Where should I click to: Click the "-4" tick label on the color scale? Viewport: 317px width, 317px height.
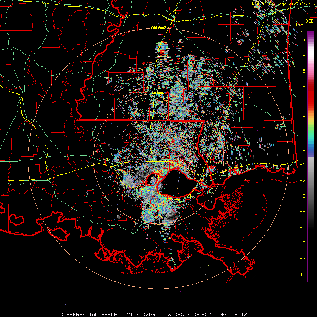303,212
